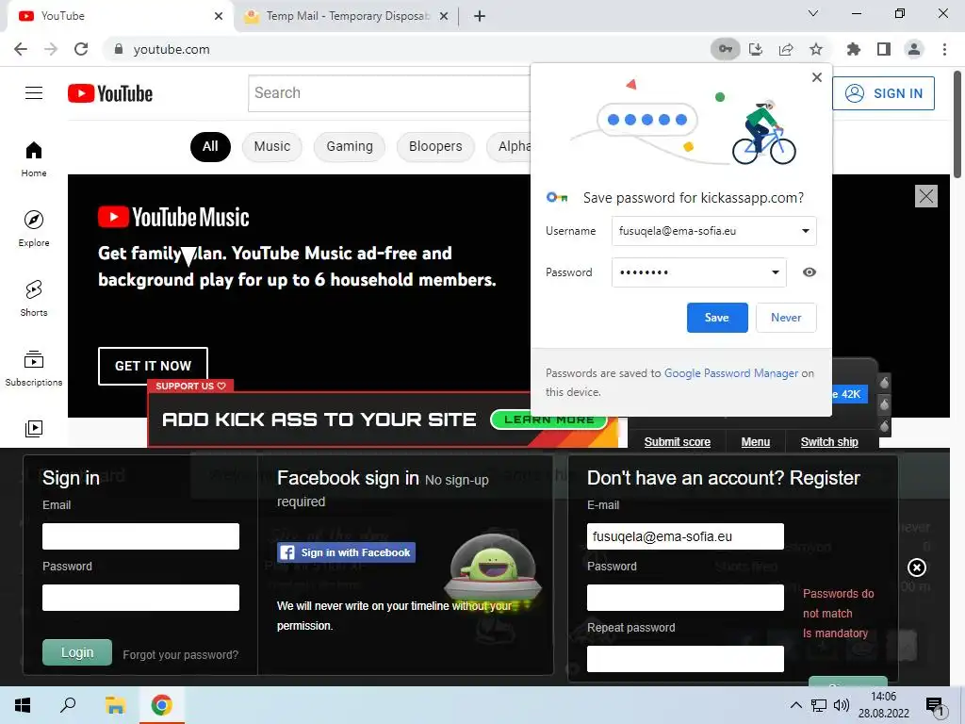The image size is (965, 724).
Task: Click GET IT NOW on banner
Action: click(153, 366)
